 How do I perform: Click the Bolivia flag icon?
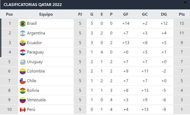tap(23, 90)
